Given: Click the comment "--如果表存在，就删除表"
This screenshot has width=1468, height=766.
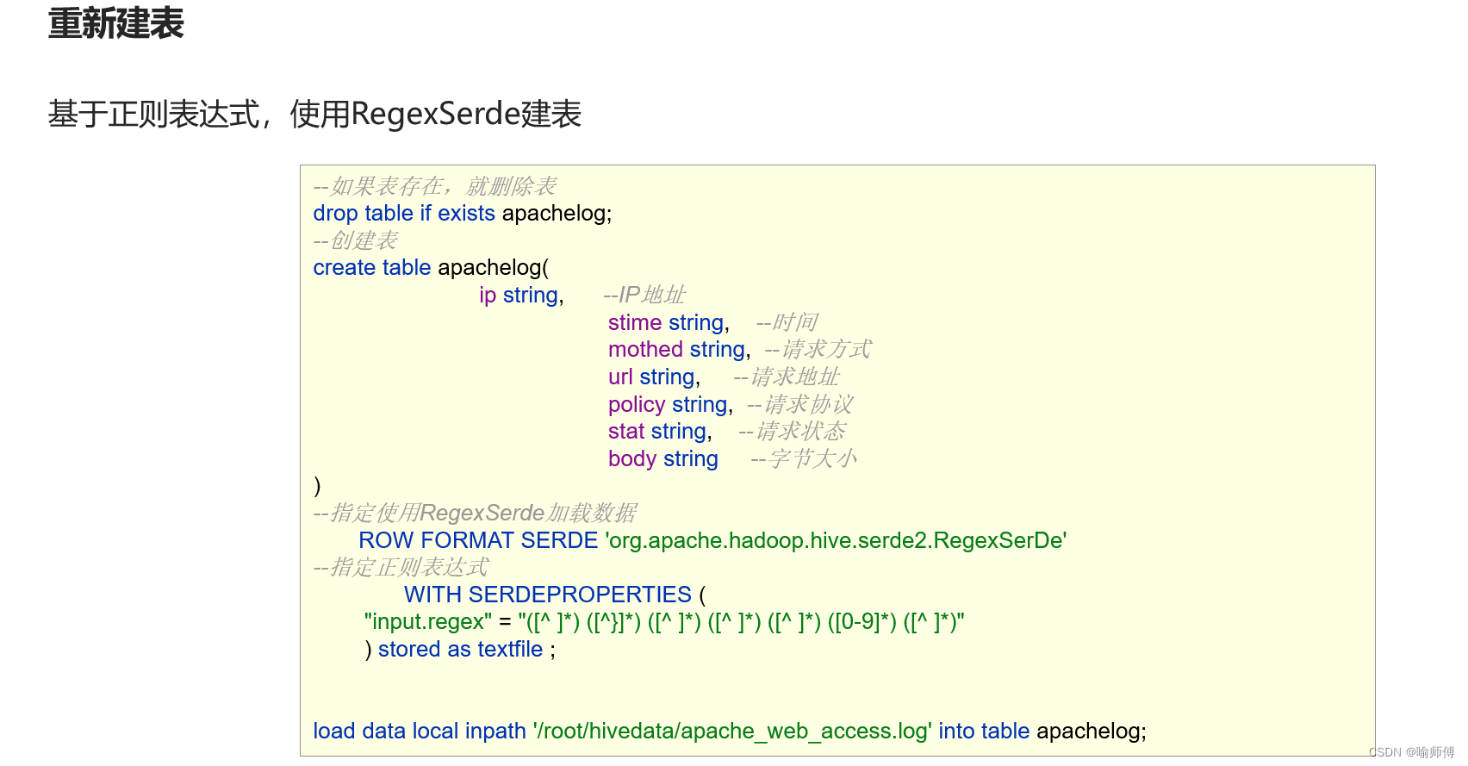Looking at the screenshot, I should coord(435,186).
